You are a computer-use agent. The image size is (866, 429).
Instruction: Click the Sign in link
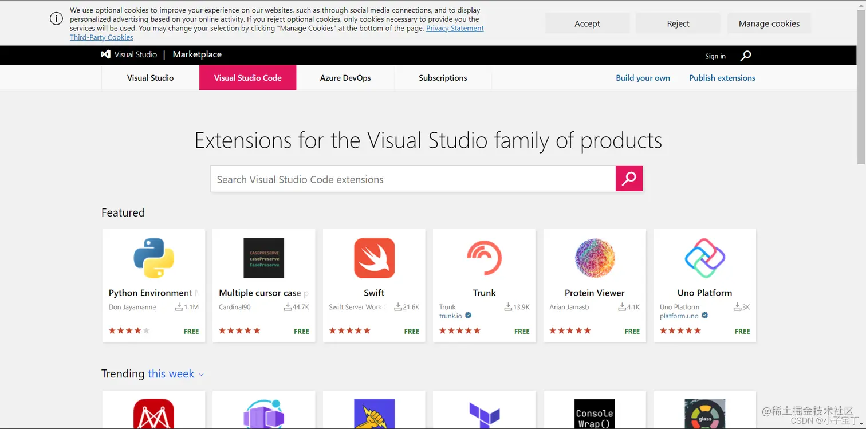pyautogui.click(x=715, y=56)
